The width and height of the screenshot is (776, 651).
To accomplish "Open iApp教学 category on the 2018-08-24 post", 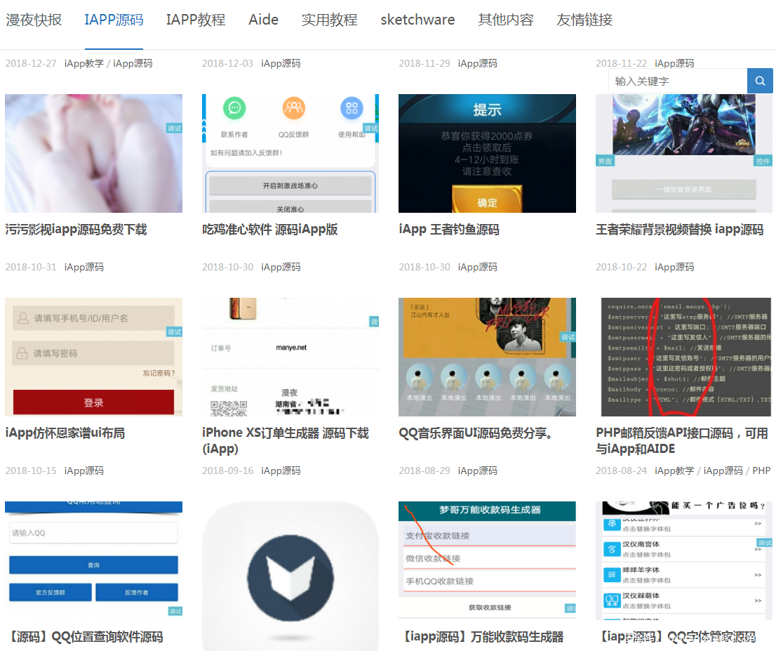I will pos(674,471).
